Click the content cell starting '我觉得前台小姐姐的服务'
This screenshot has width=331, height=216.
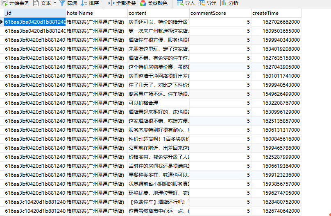(159, 184)
